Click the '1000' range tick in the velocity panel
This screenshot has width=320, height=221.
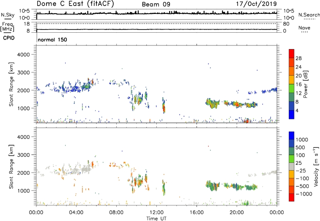point(23,191)
